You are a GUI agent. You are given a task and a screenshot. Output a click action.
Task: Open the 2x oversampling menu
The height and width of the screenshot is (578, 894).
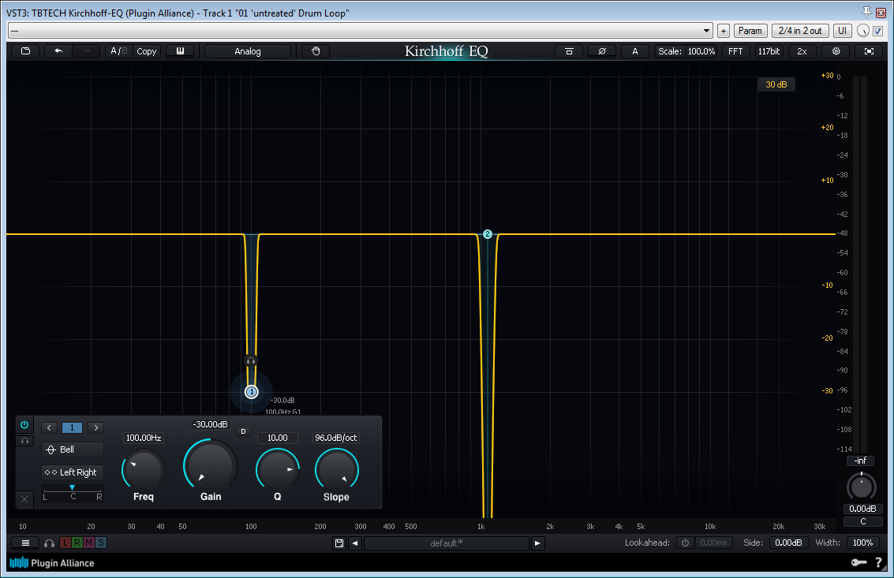[x=802, y=51]
